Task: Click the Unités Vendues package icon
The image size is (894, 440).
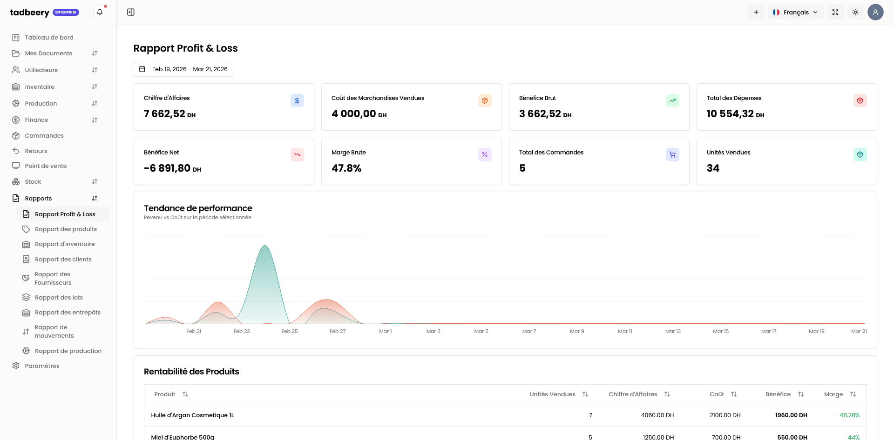Action: point(860,154)
